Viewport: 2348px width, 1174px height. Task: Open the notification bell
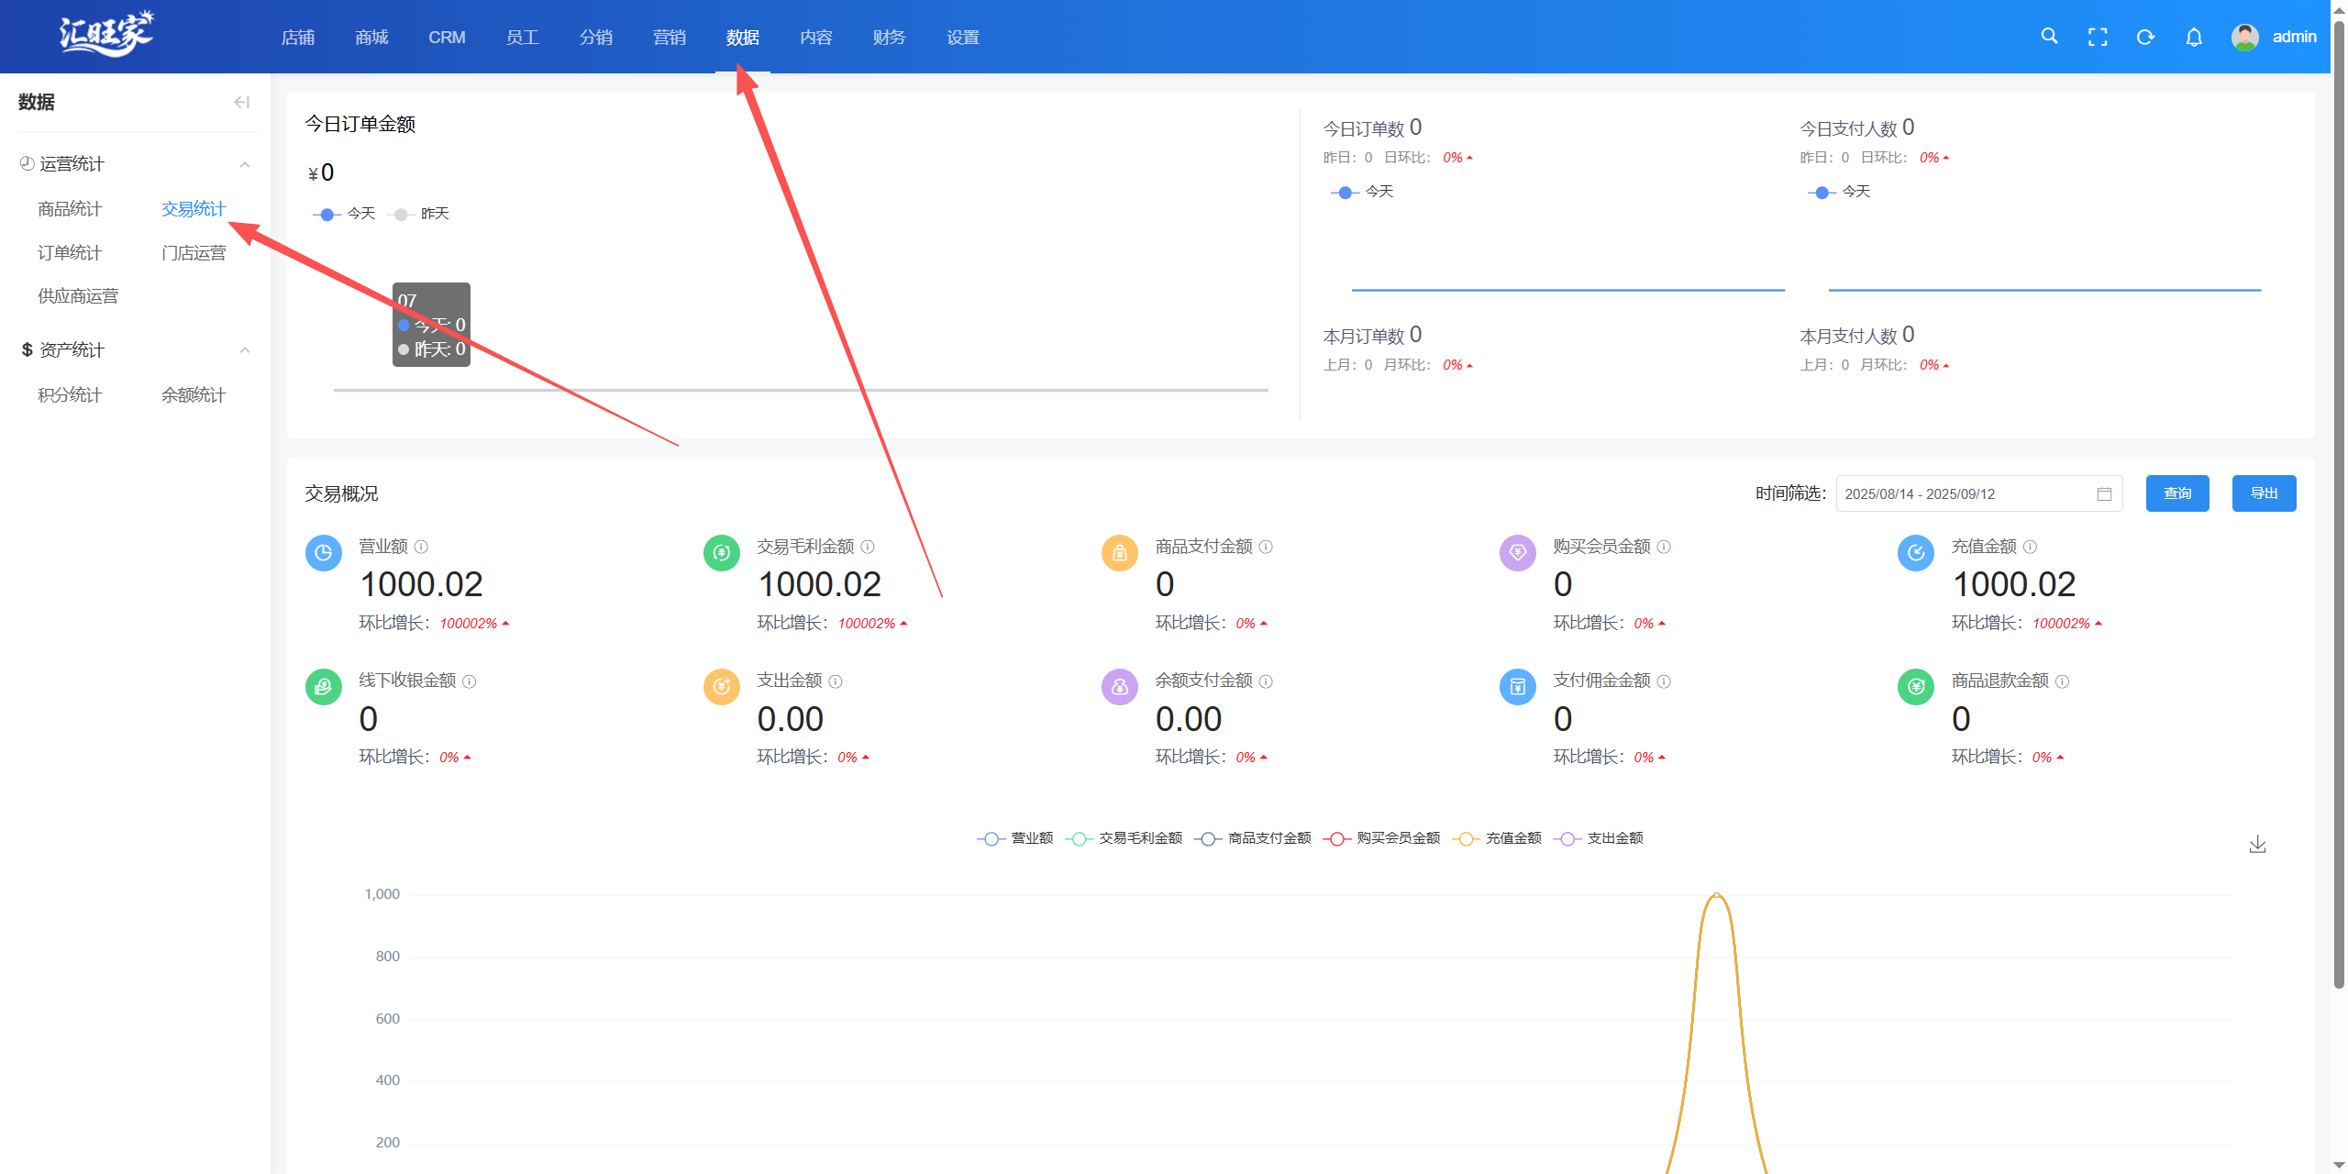coord(2194,37)
